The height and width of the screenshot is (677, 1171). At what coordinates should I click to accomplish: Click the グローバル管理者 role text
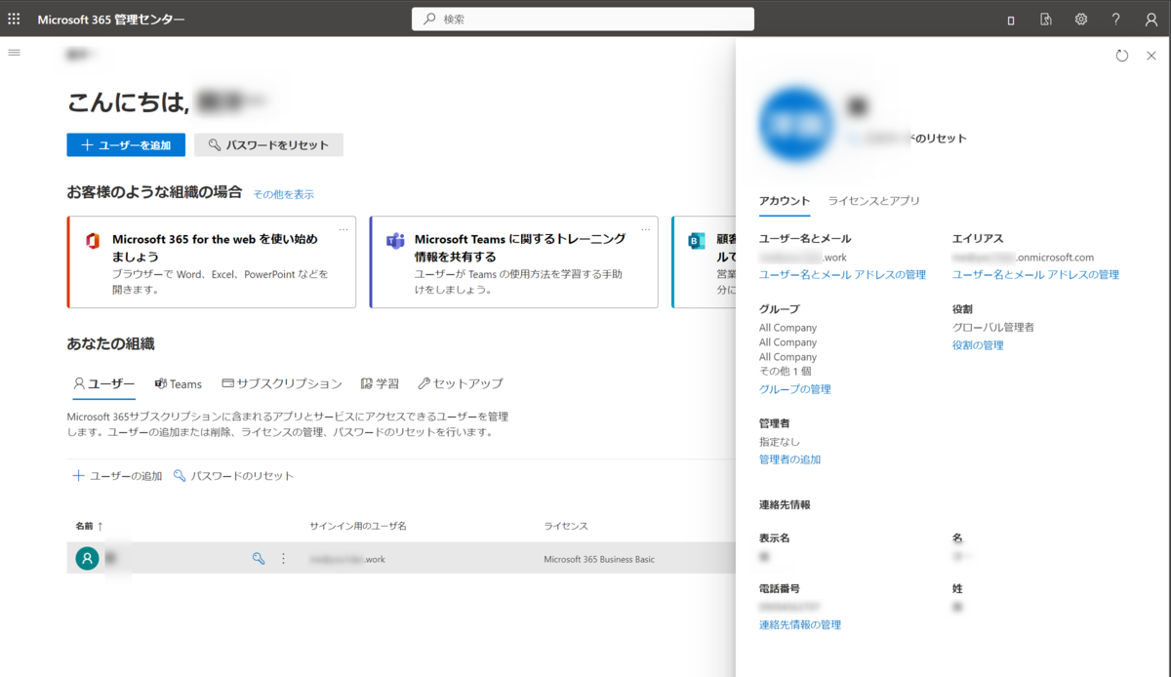tap(992, 328)
